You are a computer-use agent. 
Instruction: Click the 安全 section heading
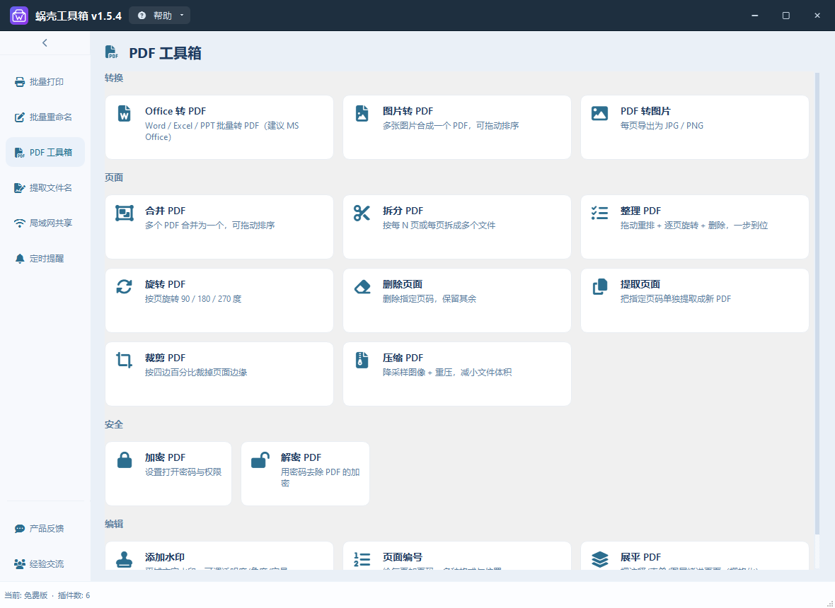pyautogui.click(x=114, y=424)
